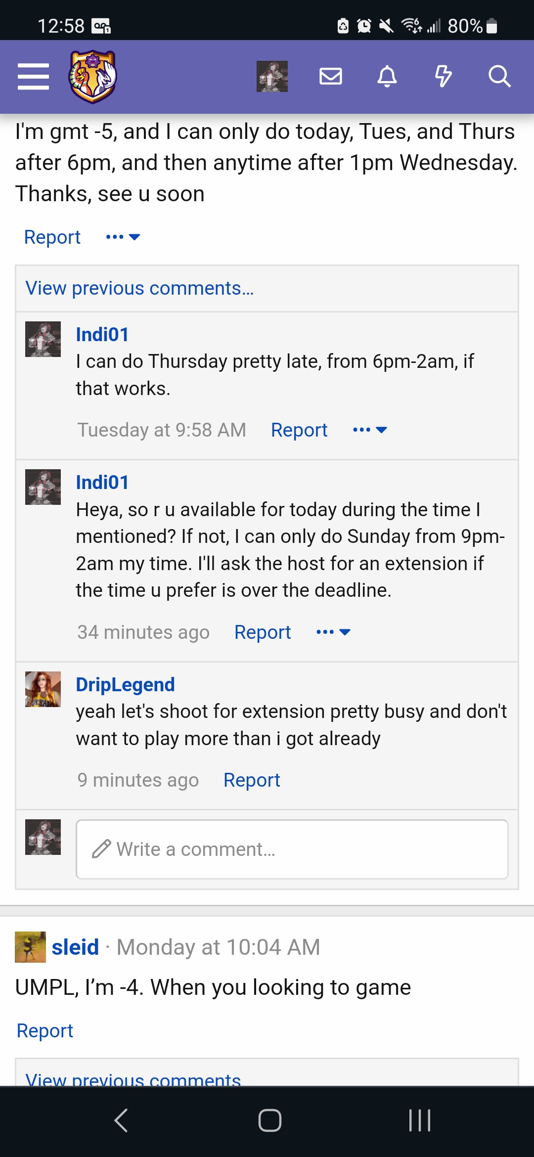This screenshot has width=534, height=1157.
Task: Tap the Smogon forum logo
Action: (x=92, y=77)
